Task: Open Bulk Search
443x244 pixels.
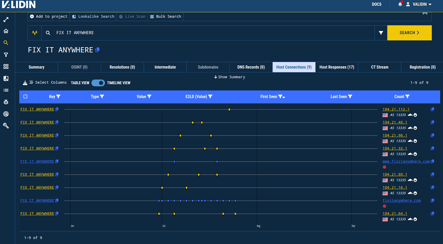Action: click(166, 16)
